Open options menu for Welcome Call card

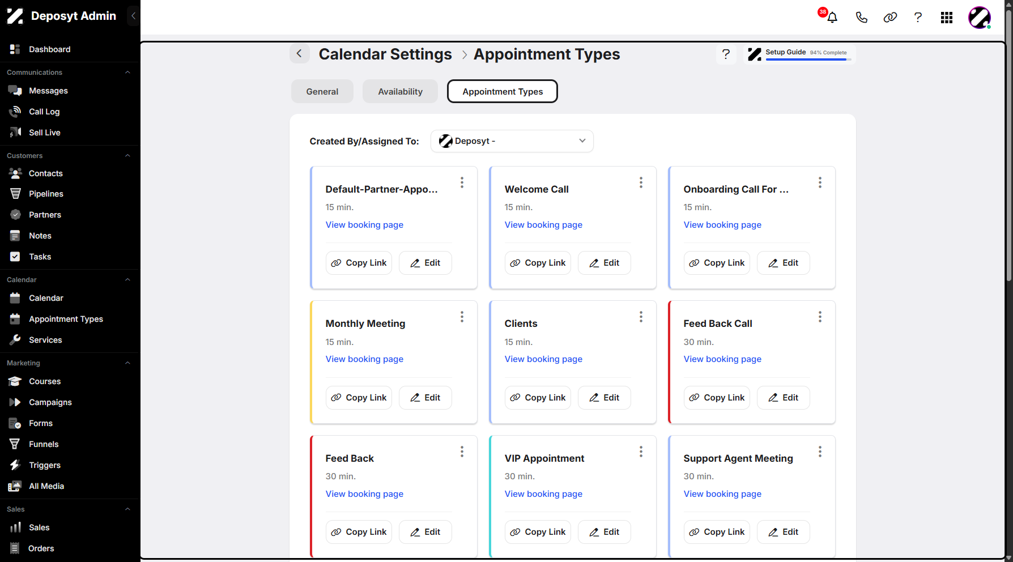point(641,182)
